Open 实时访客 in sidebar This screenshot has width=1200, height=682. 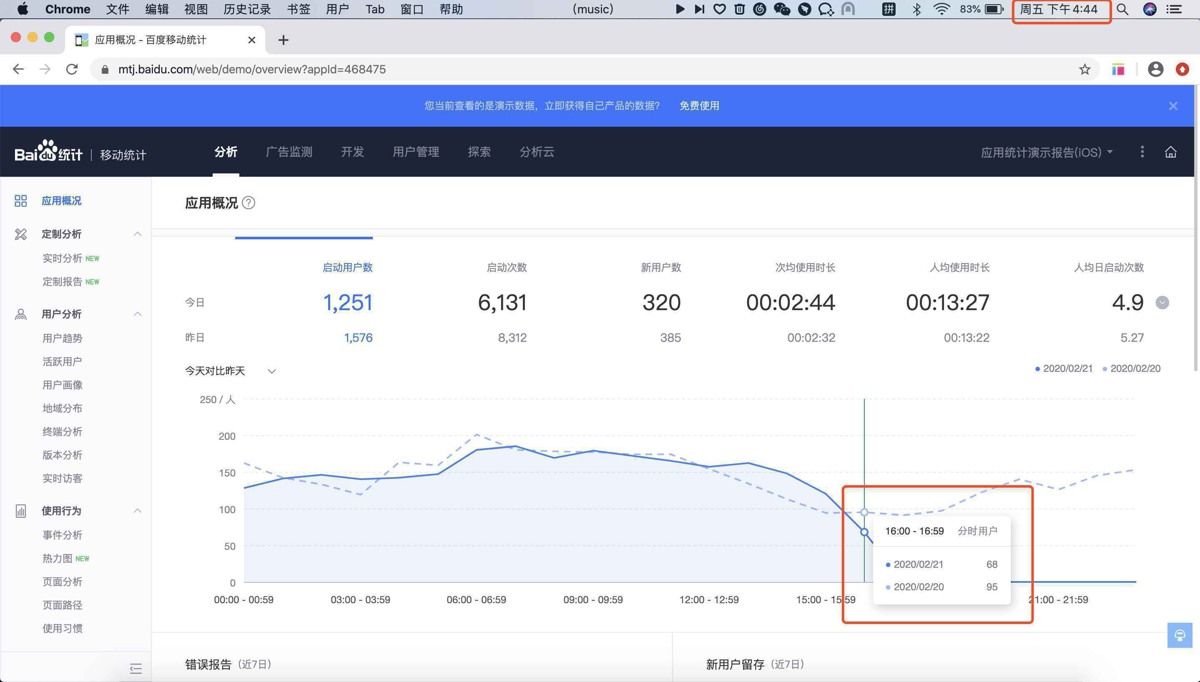tap(62, 479)
